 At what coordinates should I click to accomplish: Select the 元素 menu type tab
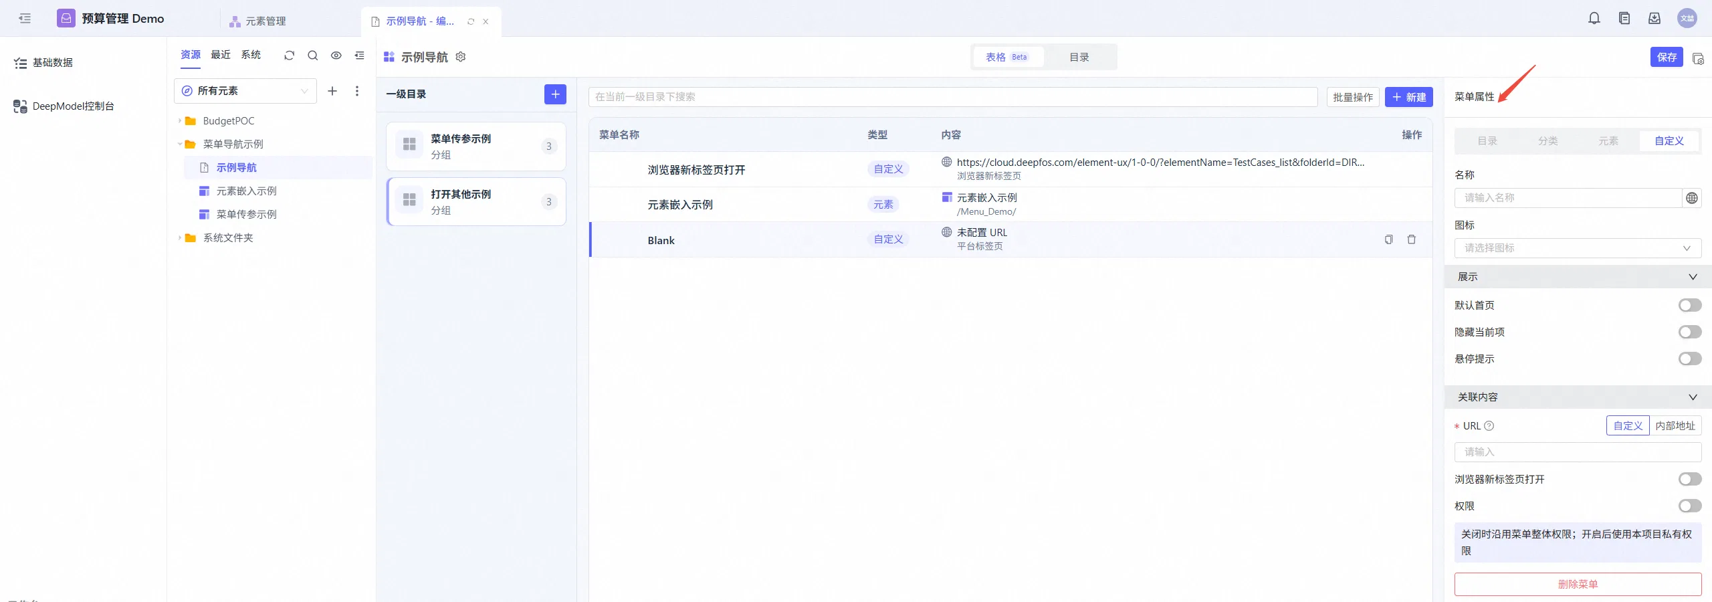[x=1608, y=141]
